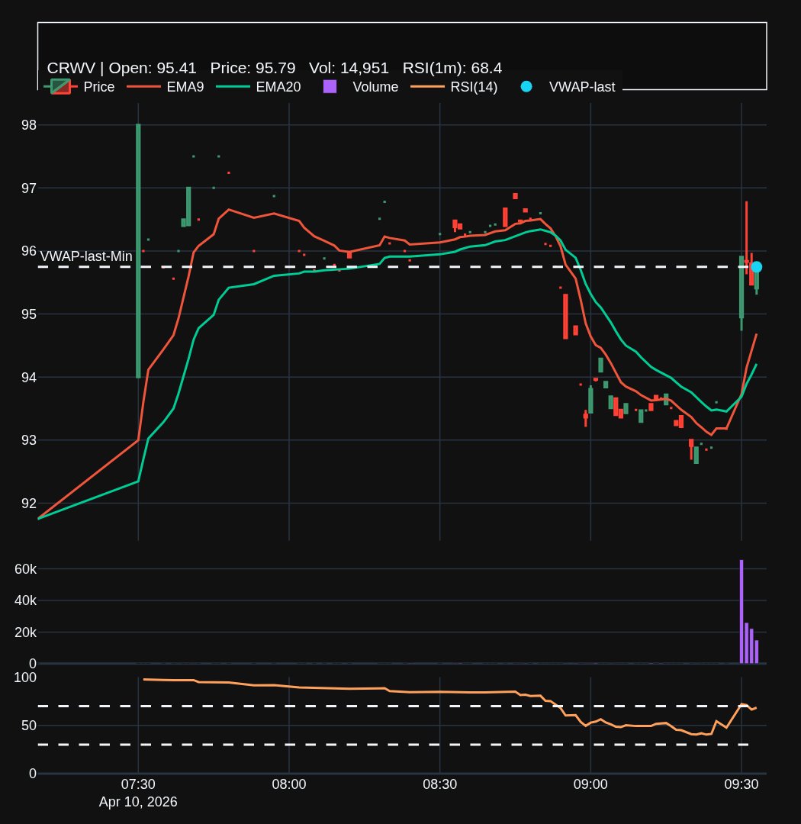This screenshot has width=801, height=824.
Task: Click the 20k volume axis label
Action: [26, 632]
